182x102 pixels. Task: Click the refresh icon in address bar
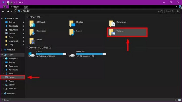coord(161,11)
